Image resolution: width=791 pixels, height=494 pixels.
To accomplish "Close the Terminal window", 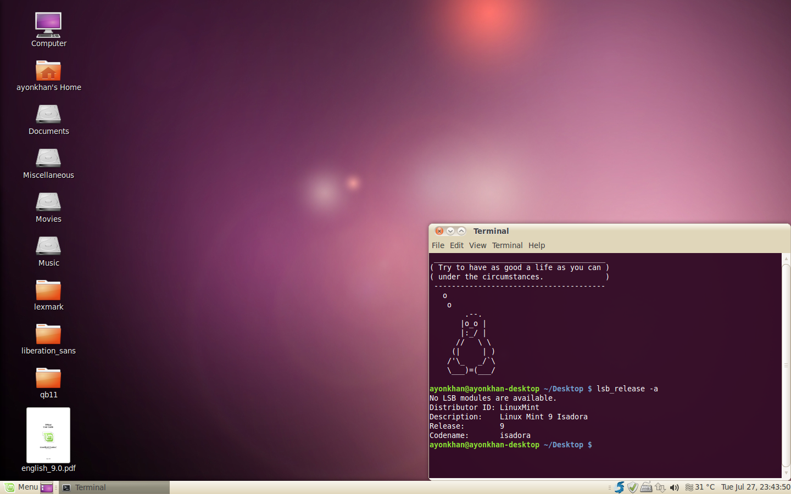I will (x=439, y=231).
